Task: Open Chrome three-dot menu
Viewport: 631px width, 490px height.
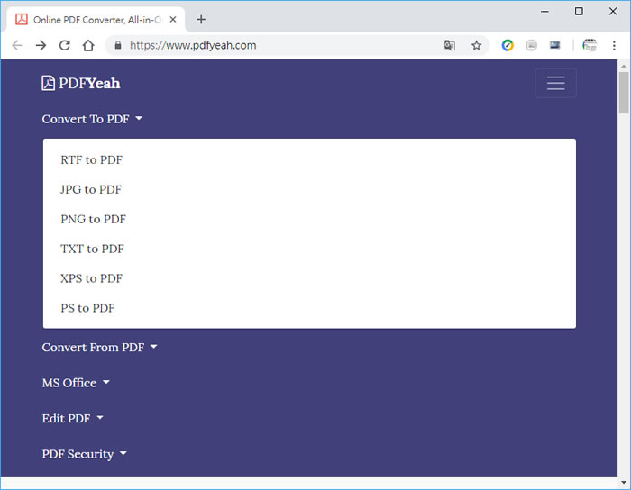Action: coord(614,45)
